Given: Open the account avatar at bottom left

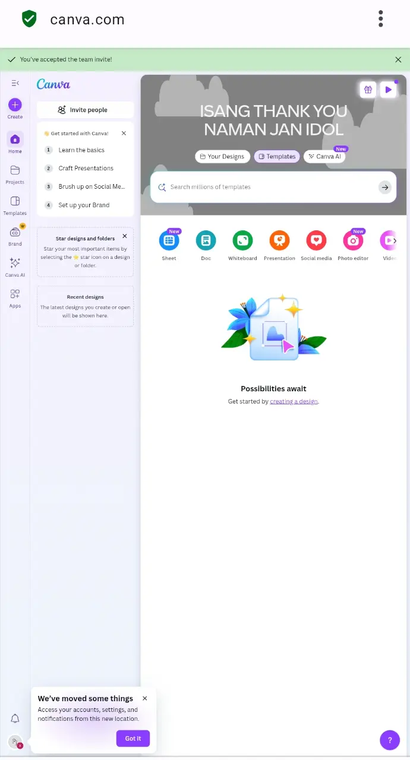Looking at the screenshot, I should coord(15,742).
